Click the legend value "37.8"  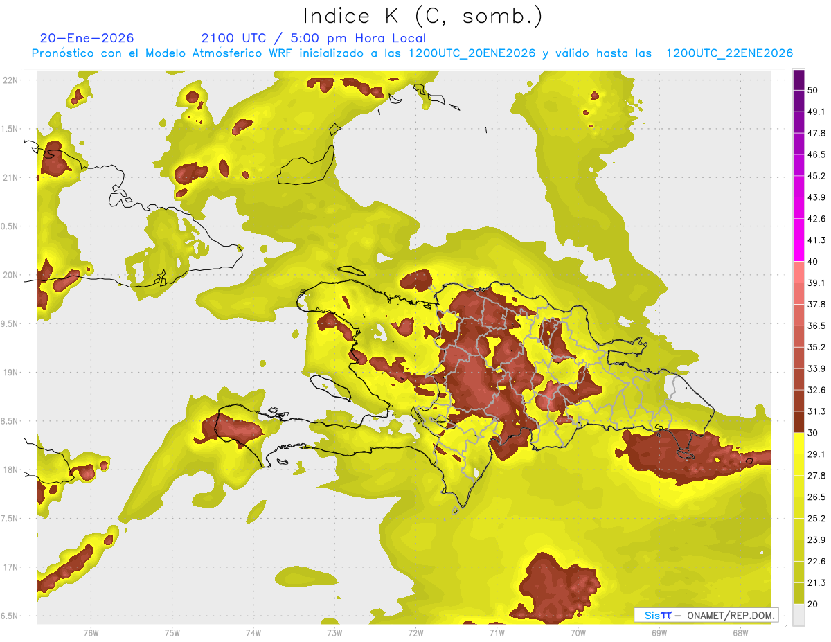point(816,305)
